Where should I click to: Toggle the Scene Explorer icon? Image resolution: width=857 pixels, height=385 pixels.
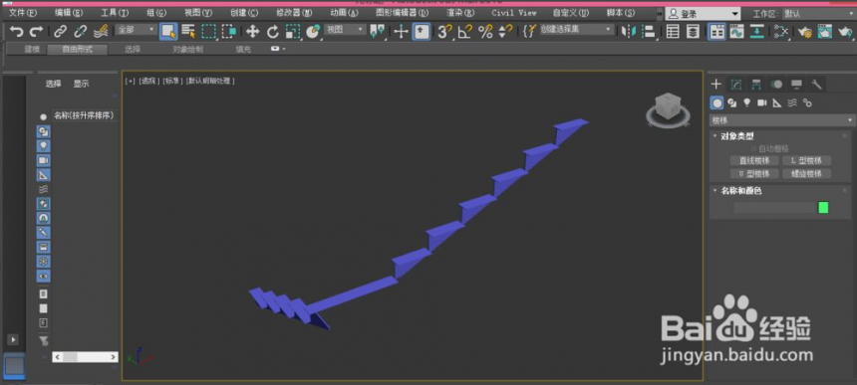[673, 32]
